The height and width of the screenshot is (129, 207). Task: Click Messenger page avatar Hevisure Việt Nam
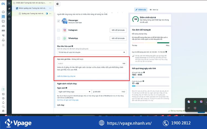[65, 21]
